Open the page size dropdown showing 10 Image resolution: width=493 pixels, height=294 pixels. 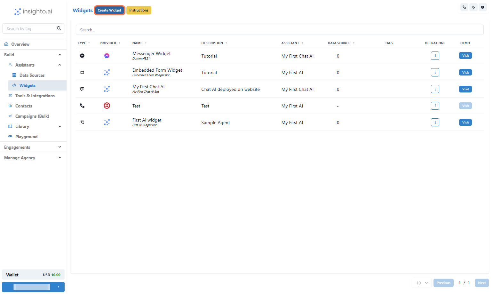point(421,283)
